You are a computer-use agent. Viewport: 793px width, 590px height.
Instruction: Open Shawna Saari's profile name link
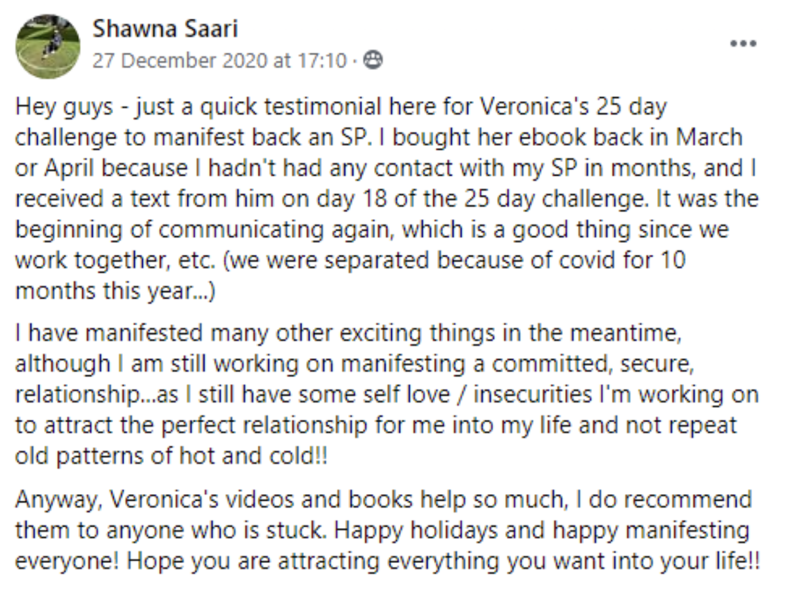point(165,29)
